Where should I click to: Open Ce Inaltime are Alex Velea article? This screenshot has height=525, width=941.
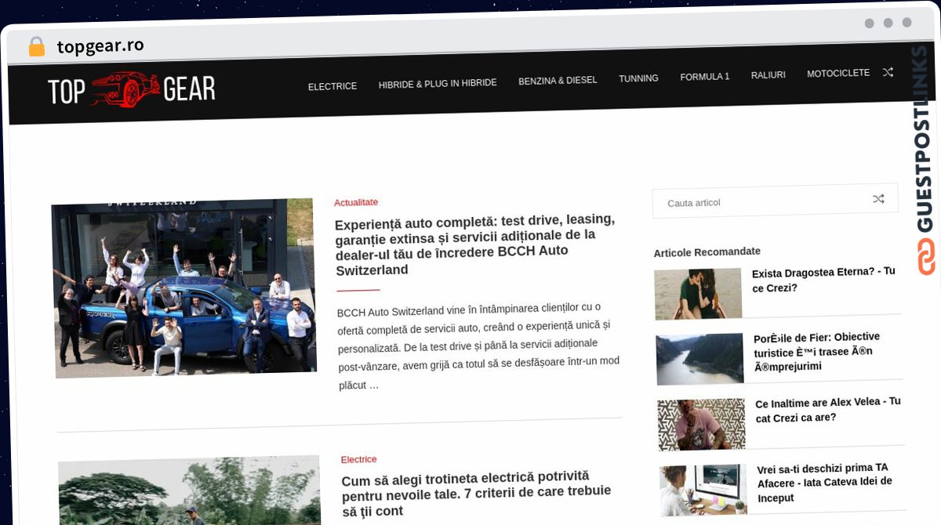coord(828,409)
